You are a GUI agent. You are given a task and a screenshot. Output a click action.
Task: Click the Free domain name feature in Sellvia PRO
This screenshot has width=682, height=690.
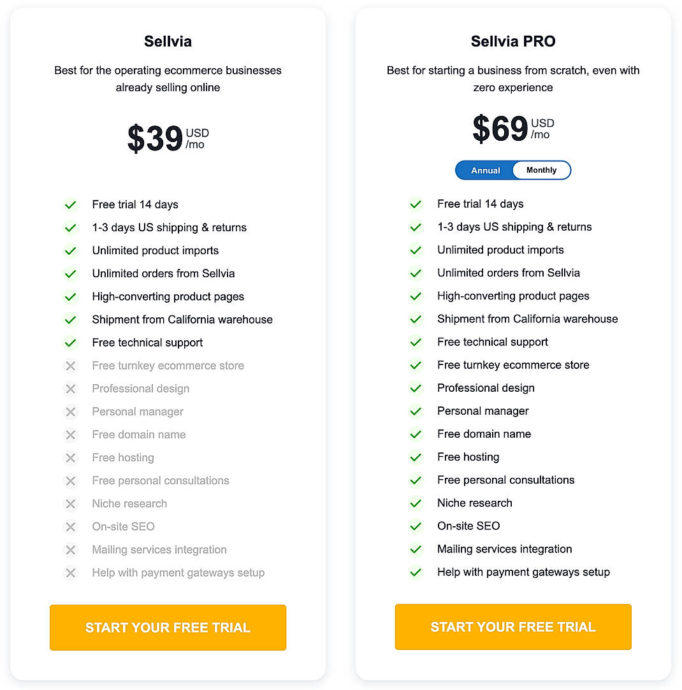[x=484, y=434]
